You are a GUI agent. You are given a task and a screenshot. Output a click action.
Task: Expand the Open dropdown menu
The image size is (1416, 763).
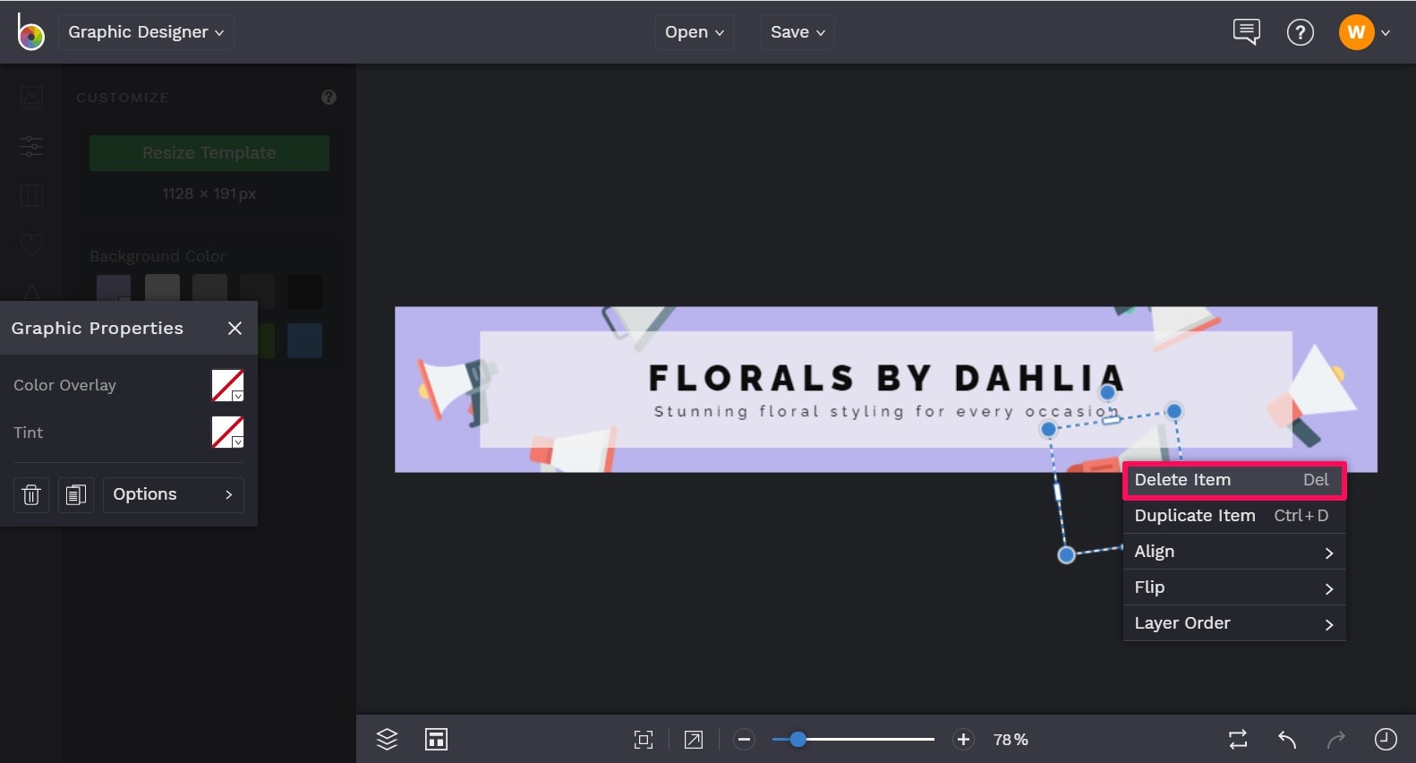(695, 32)
